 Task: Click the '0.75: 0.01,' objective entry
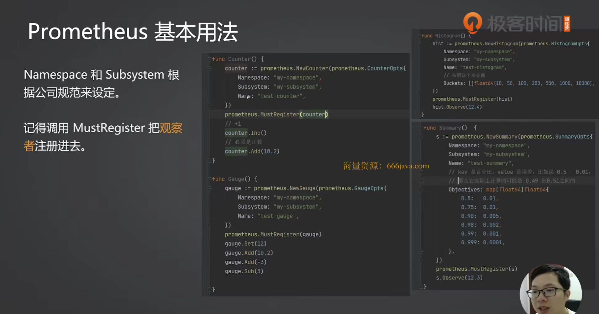click(x=480, y=207)
